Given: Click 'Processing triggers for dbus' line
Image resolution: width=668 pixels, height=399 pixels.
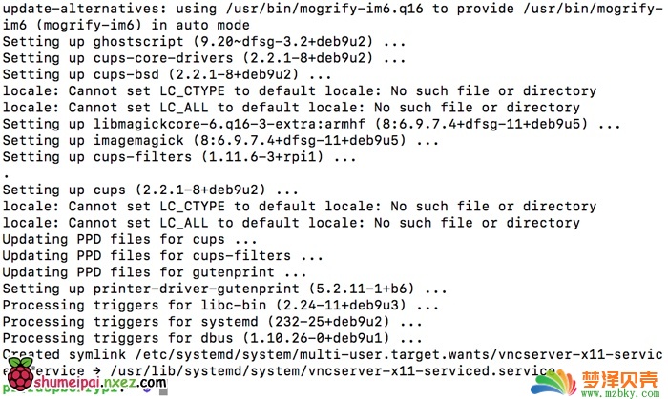Looking at the screenshot, I should 212,338.
